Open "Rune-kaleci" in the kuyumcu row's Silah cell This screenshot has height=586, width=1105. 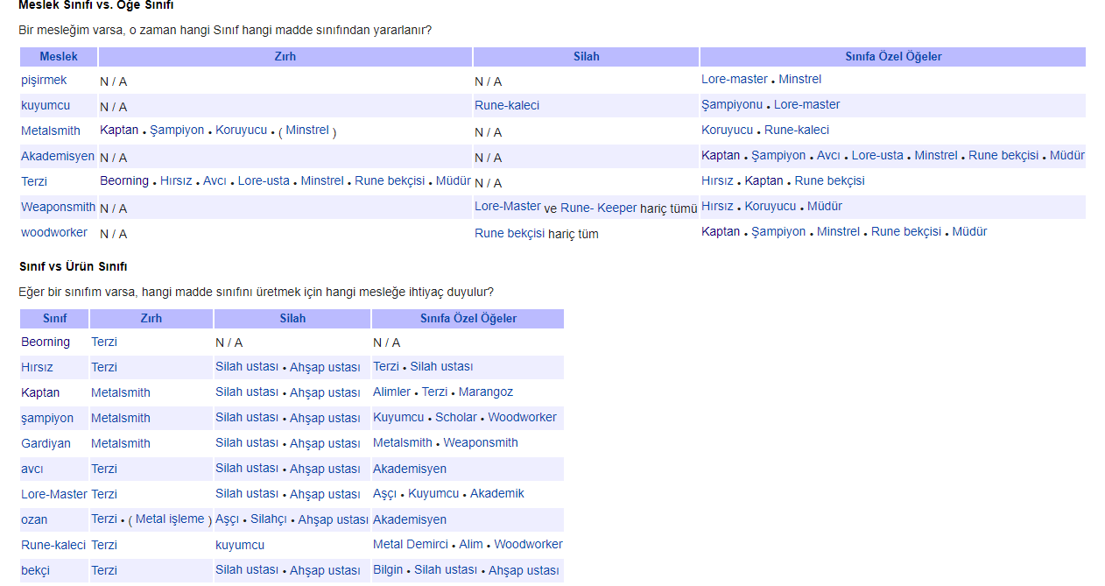pos(507,106)
